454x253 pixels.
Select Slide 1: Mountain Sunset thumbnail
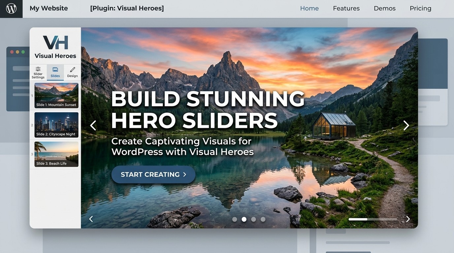[x=56, y=96]
